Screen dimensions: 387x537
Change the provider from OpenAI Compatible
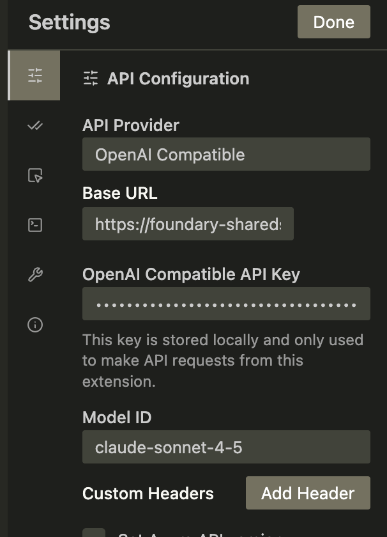tap(226, 154)
